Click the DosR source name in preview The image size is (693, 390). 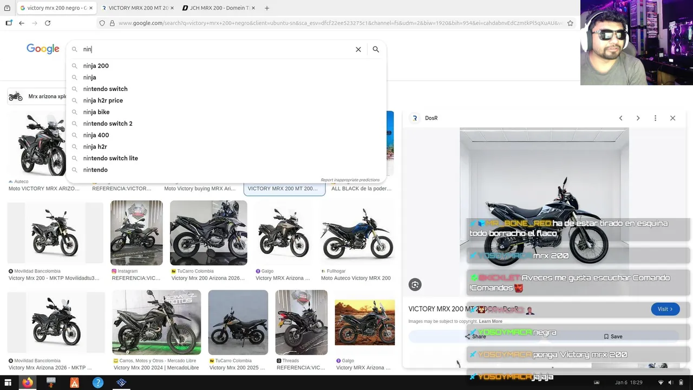(432, 118)
